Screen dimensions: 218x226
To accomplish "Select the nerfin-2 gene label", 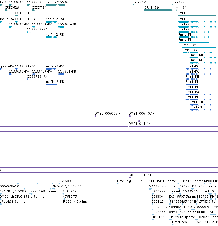I will [51, 2].
